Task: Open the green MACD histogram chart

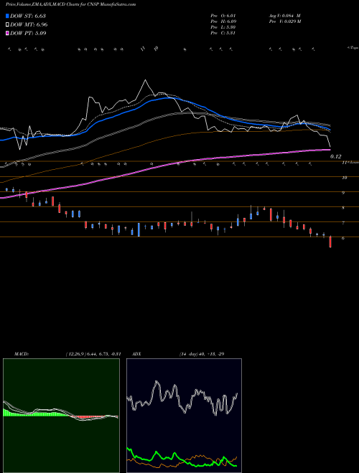Action: (x=61, y=416)
